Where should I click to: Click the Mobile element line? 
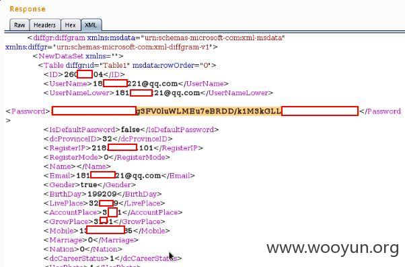point(107,231)
